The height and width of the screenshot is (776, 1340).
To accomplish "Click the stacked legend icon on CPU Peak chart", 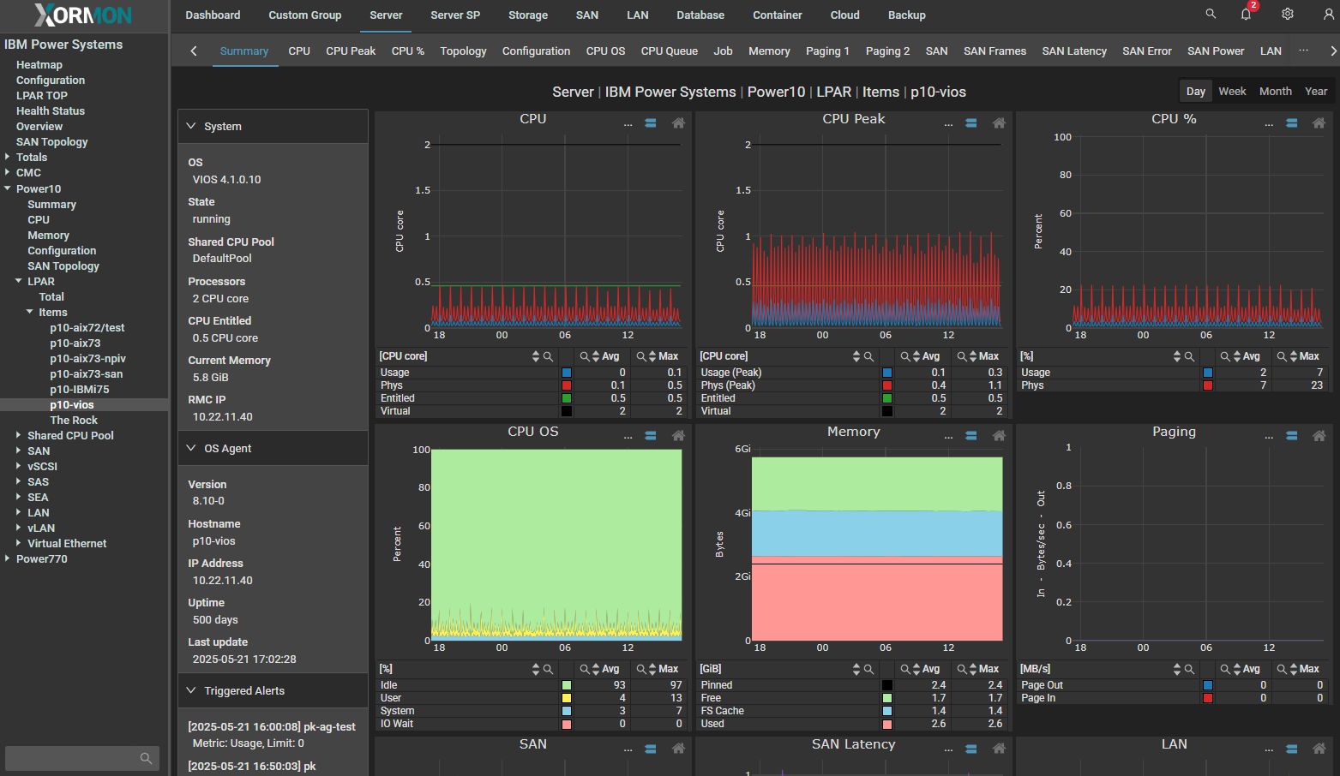I will 971,123.
